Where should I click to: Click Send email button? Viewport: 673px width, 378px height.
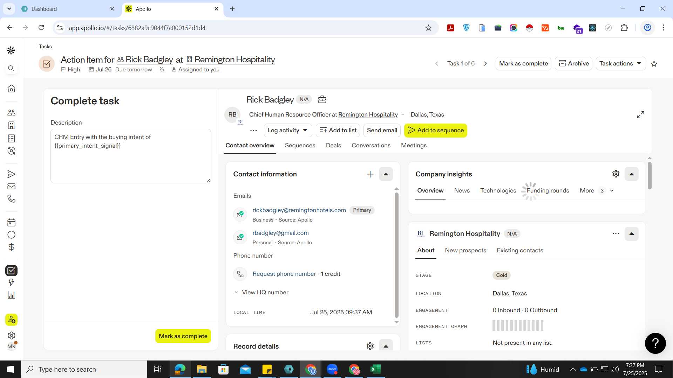coord(382,130)
